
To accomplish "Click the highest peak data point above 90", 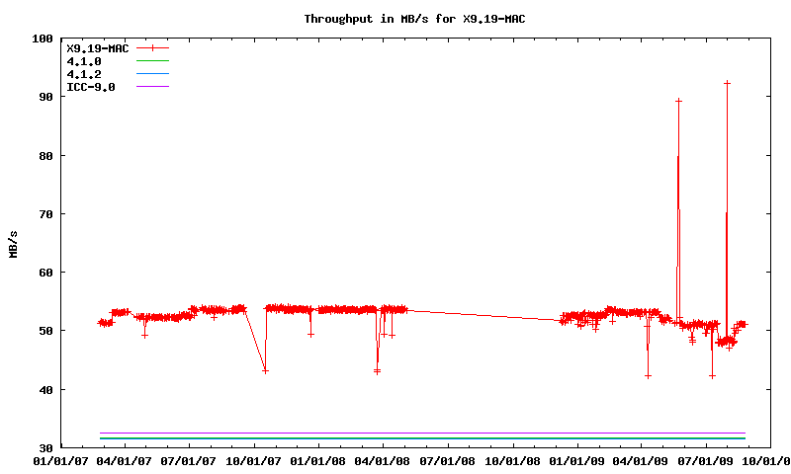I will coord(727,83).
